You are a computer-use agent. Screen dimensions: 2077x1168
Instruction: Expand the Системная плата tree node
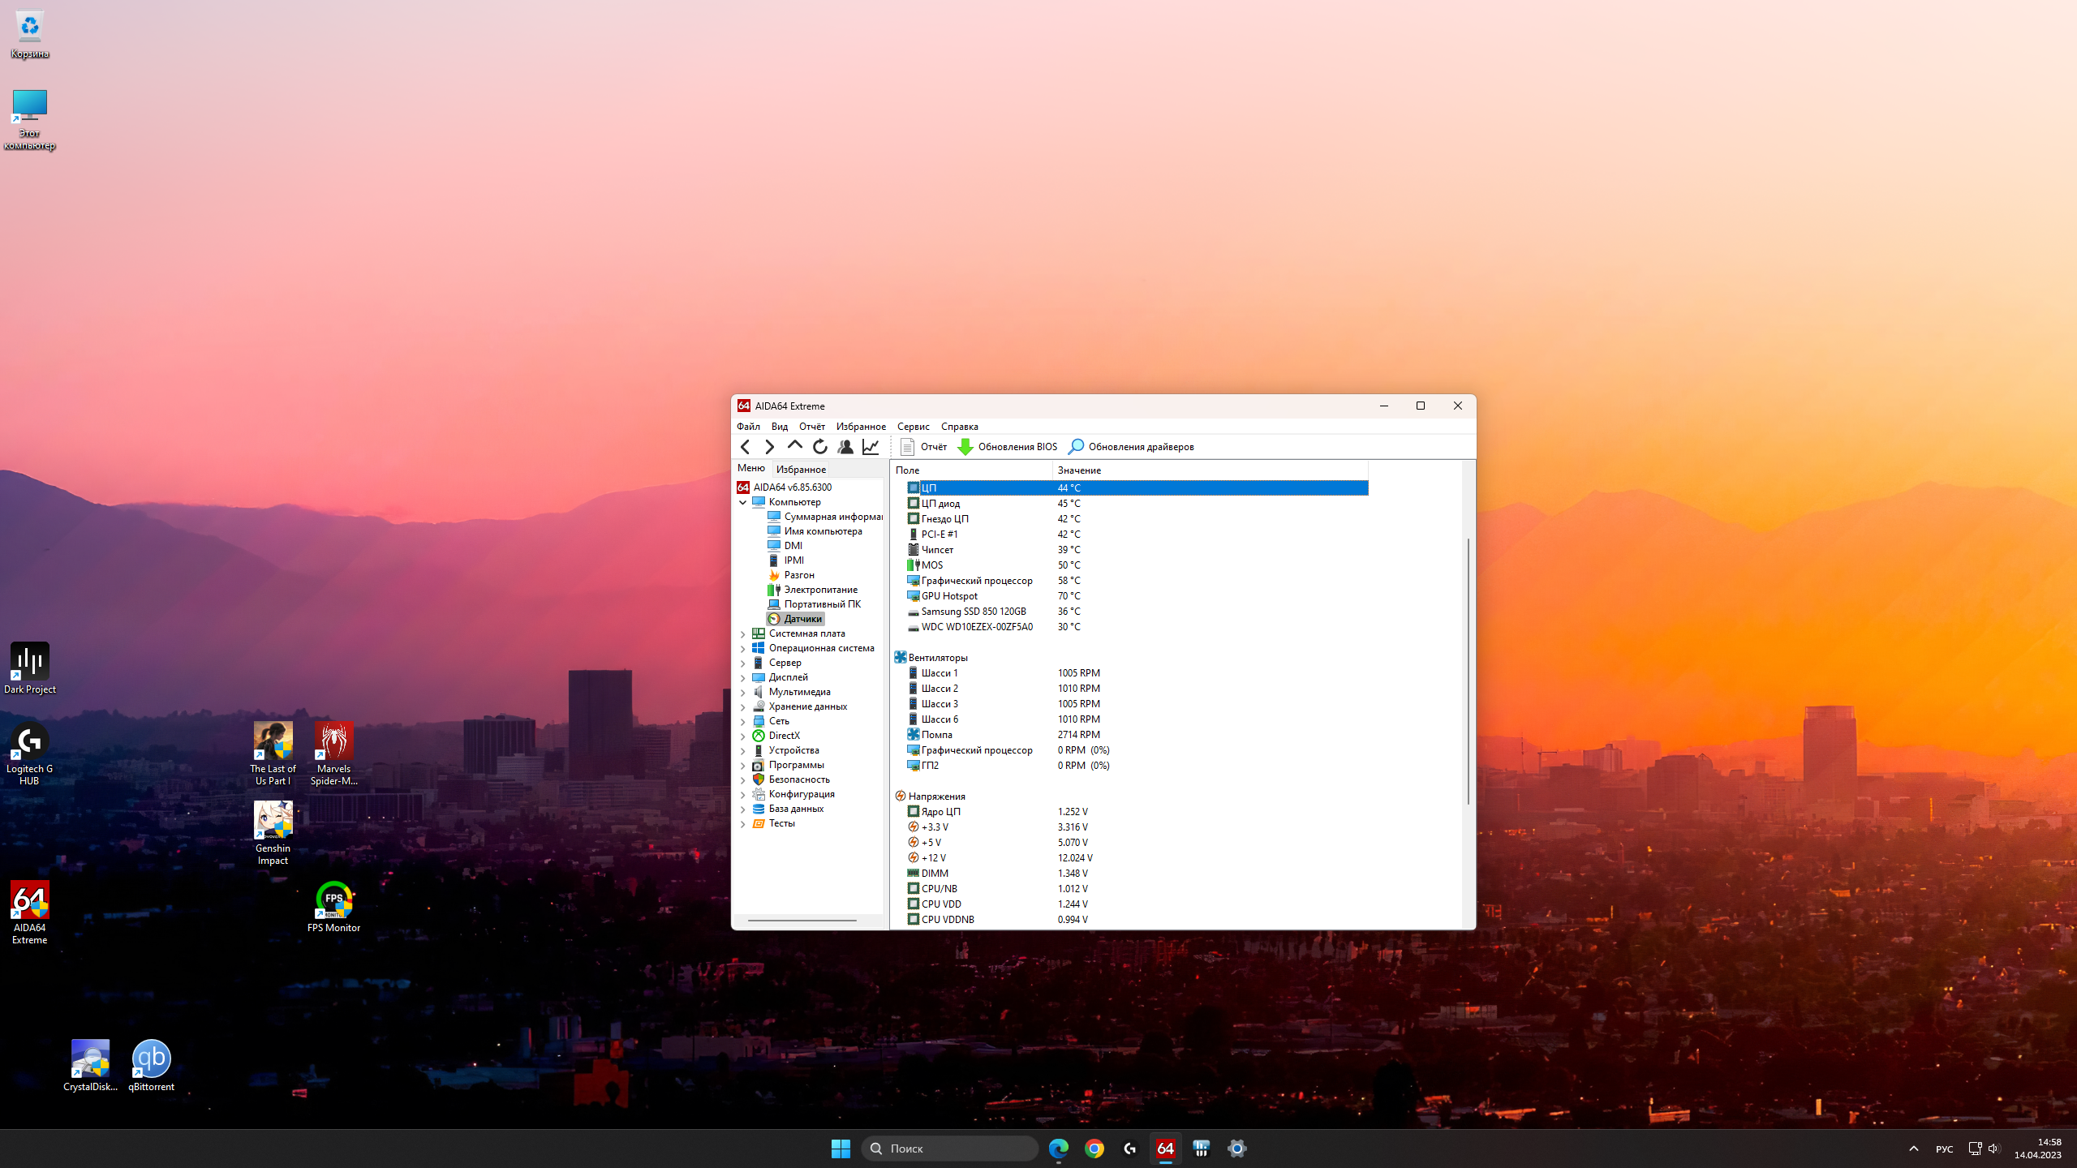click(x=742, y=633)
